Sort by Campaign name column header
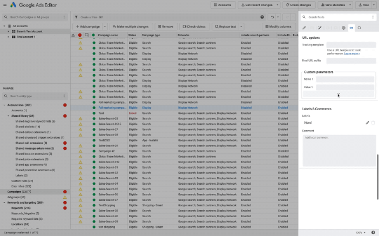The height and width of the screenshot is (236, 379). point(108,35)
